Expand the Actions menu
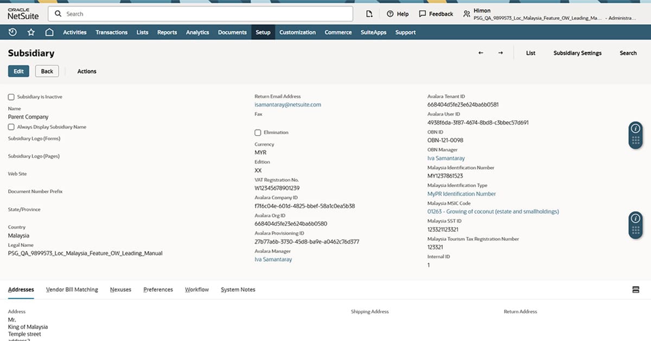651x341 pixels. coord(87,71)
